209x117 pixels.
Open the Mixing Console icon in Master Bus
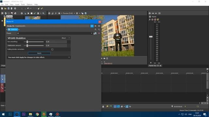point(159,13)
